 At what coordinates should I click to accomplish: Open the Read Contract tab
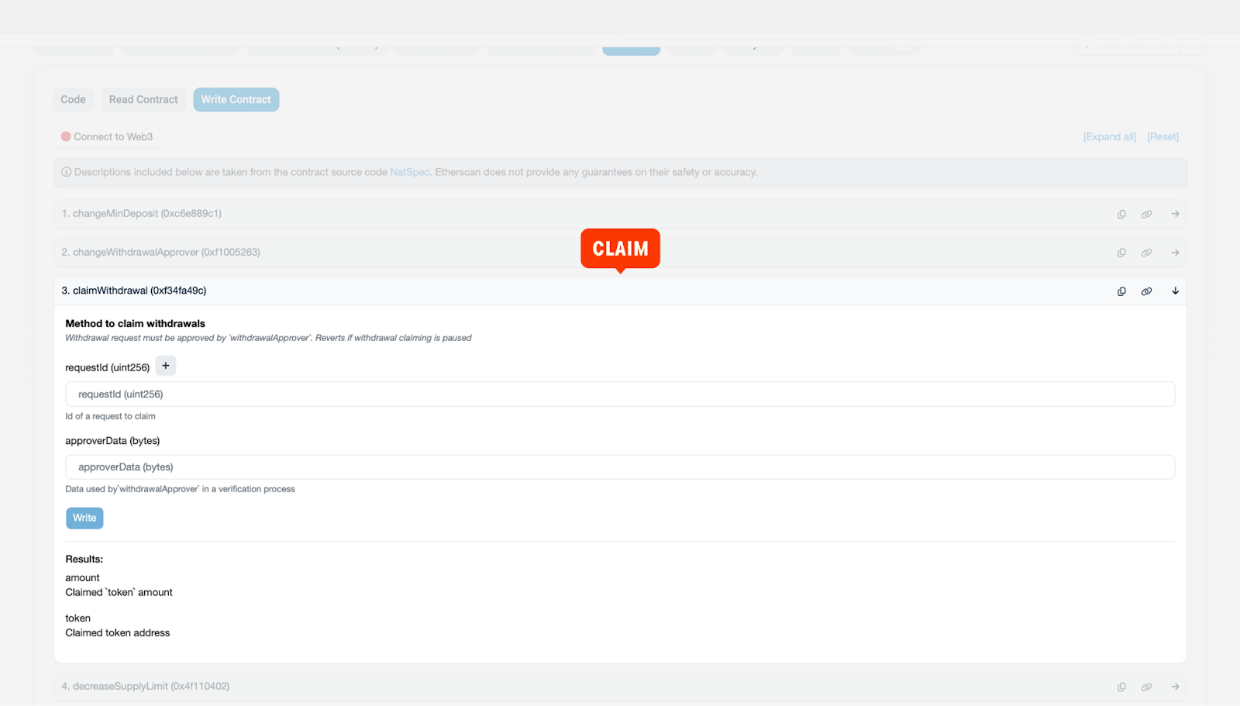(143, 99)
